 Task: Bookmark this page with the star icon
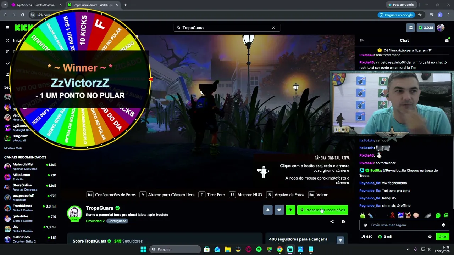pos(420,15)
